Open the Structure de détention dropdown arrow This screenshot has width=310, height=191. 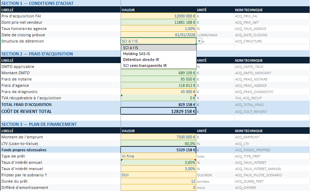tap(199, 41)
